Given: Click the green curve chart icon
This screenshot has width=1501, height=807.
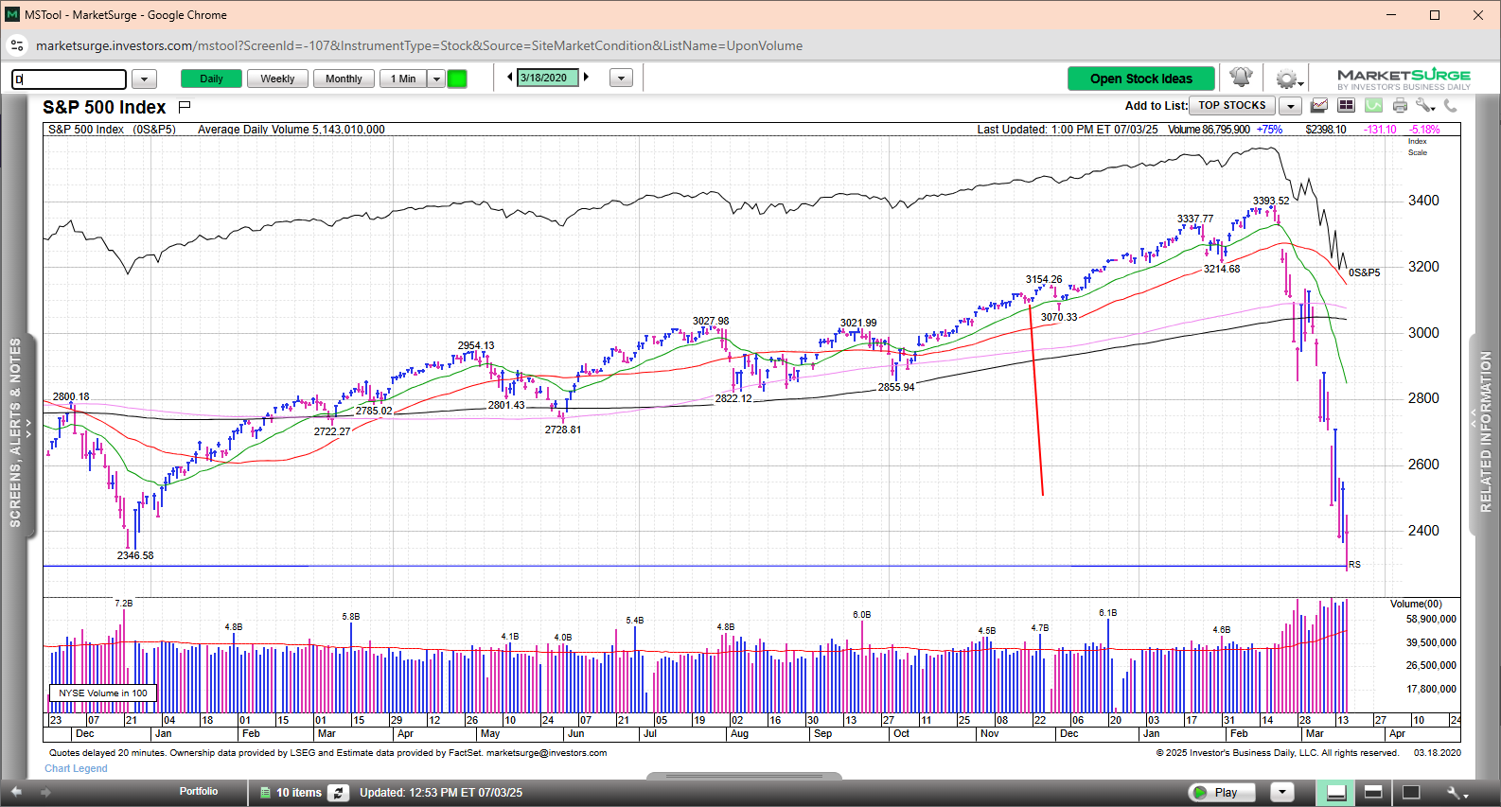Looking at the screenshot, I should 1373,106.
